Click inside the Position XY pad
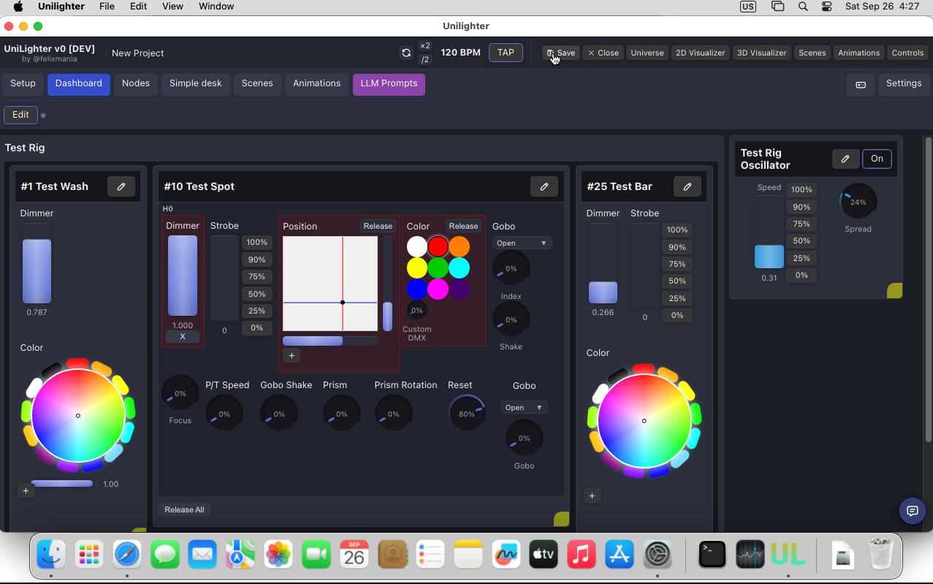Screen dimensions: 933x584 point(330,284)
